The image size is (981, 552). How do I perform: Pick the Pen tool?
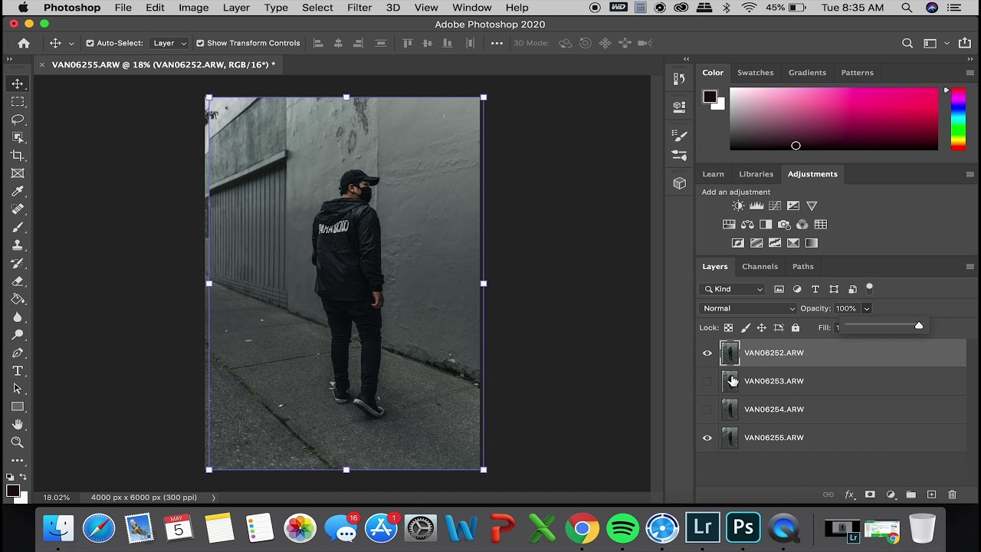pos(18,353)
